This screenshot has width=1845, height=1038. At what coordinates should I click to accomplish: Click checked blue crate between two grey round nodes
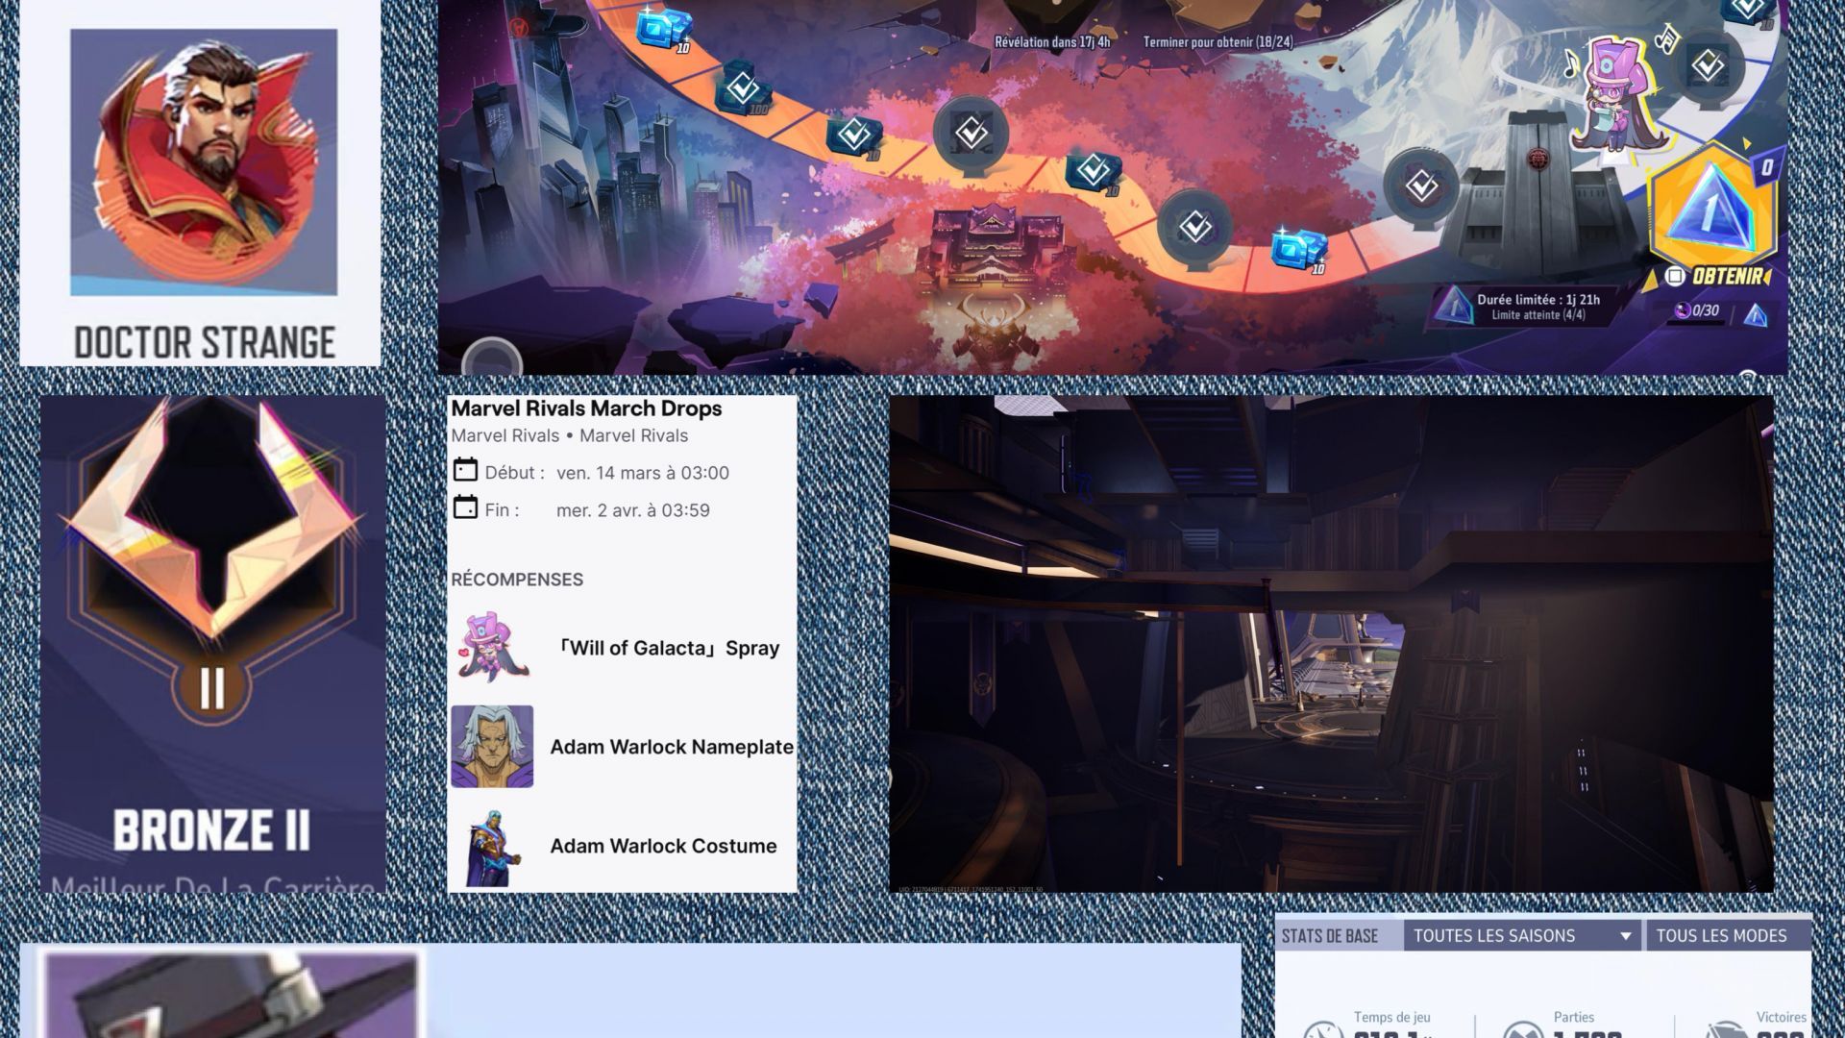[x=1093, y=172]
